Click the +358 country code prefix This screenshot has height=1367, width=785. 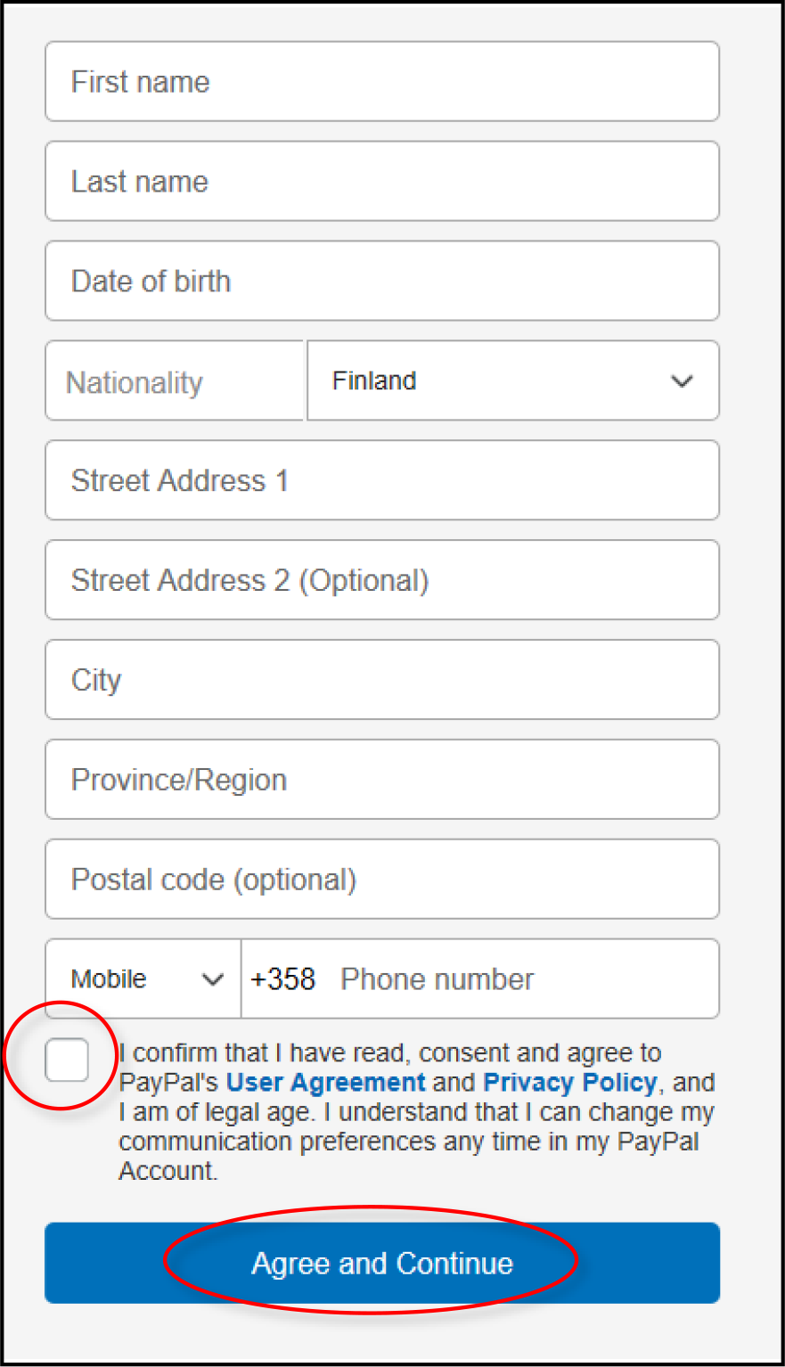[283, 979]
